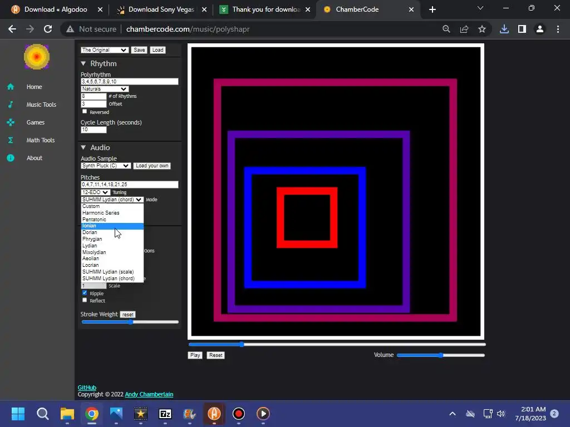Viewport: 570px width, 427px height.
Task: Click the Not secure warning icon
Action: point(70,29)
